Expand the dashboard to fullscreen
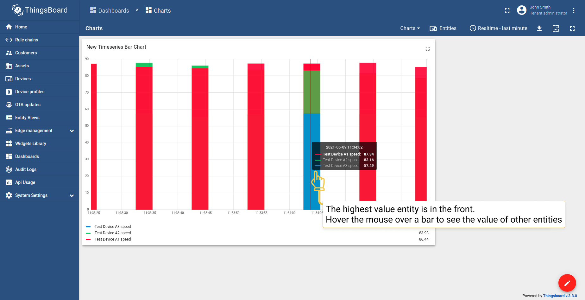This screenshot has width=585, height=300. [572, 28]
